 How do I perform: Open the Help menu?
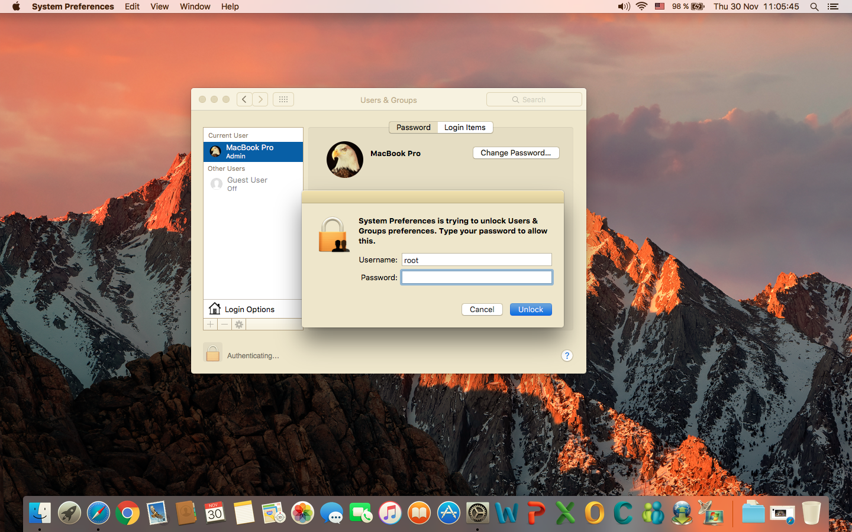pos(230,7)
